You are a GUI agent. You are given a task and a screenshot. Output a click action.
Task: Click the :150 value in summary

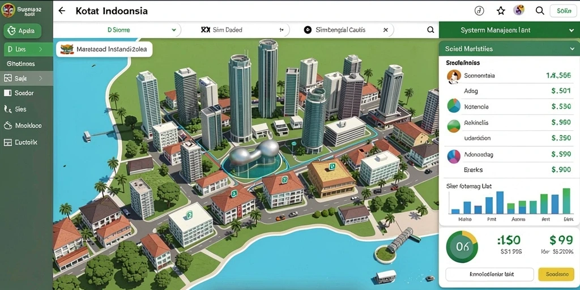(x=509, y=240)
